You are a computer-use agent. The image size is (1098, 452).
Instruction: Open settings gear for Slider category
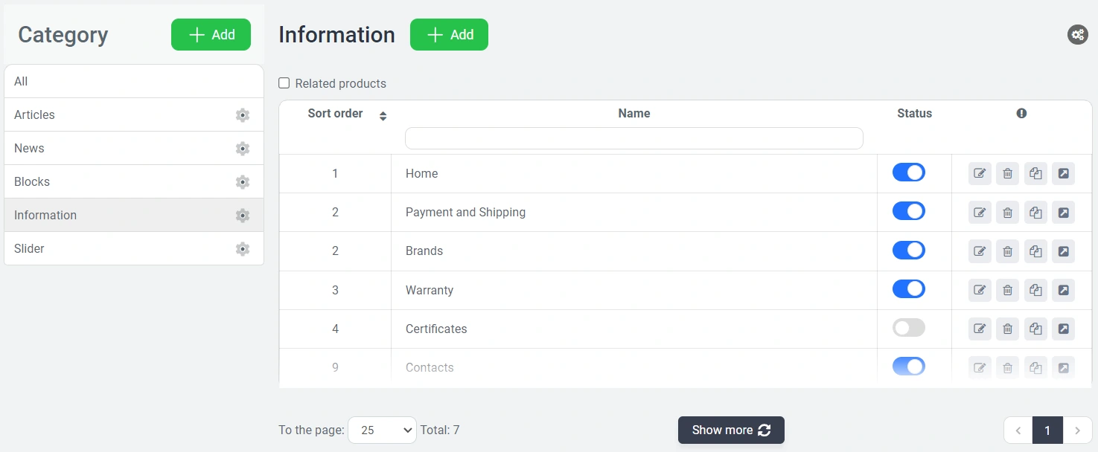[x=242, y=249]
